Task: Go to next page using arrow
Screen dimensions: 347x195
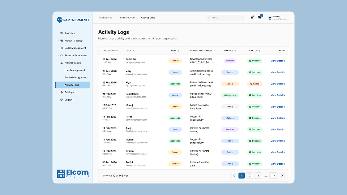Action: tap(282, 175)
